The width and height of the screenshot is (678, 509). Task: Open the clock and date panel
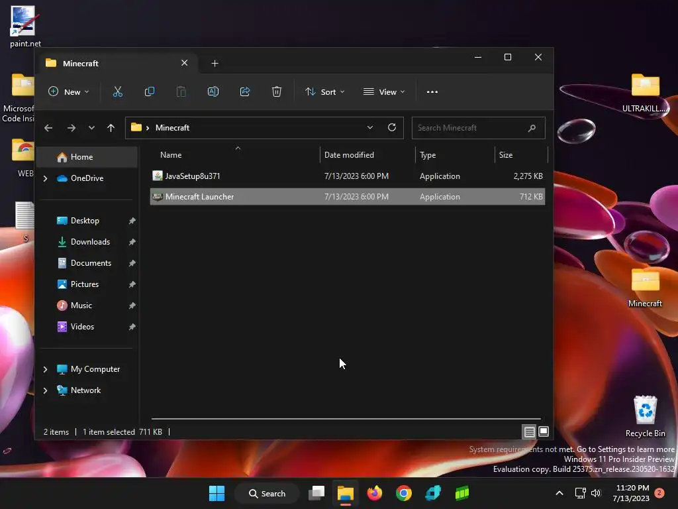[x=631, y=493]
